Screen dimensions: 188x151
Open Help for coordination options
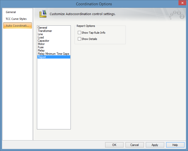[x=175, y=145]
